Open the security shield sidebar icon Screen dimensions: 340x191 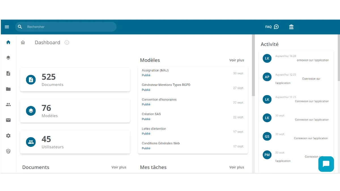(8, 151)
